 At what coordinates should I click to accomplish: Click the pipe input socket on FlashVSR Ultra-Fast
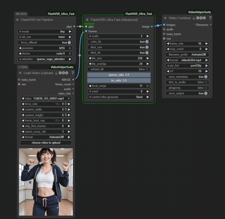86,26
